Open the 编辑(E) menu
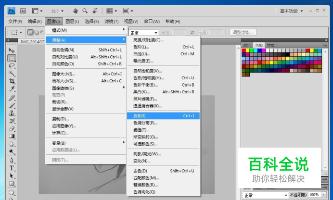 tap(34, 22)
